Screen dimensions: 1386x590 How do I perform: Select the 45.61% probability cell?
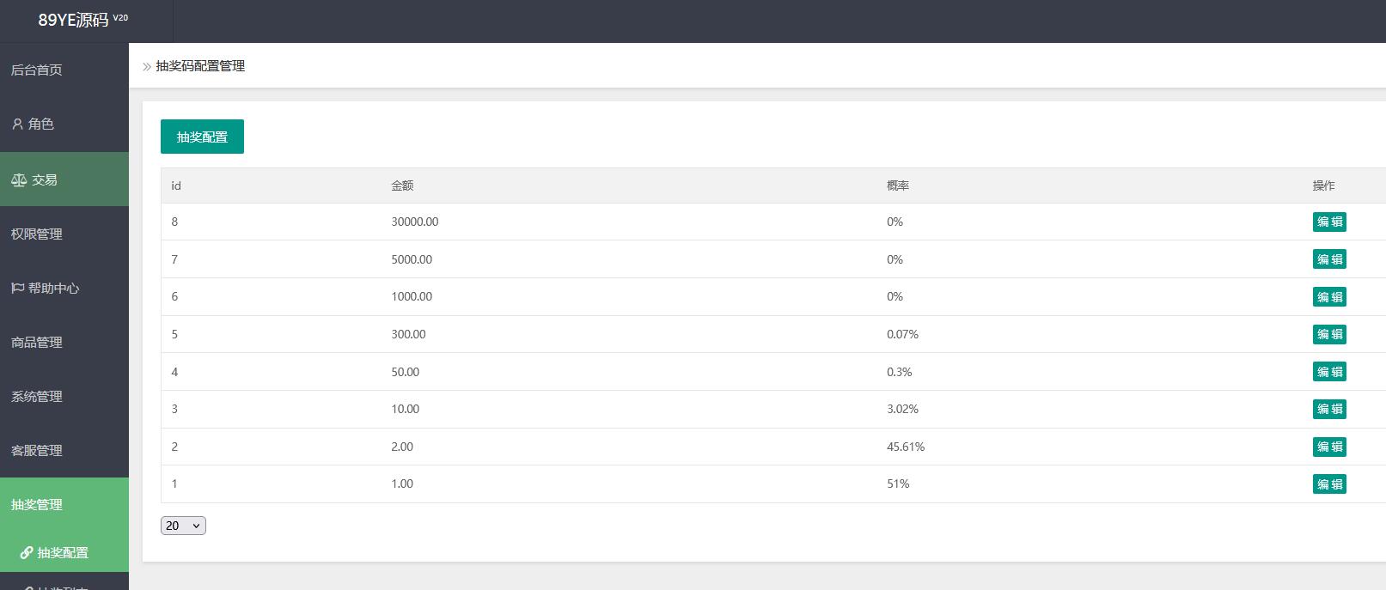[x=906, y=447]
